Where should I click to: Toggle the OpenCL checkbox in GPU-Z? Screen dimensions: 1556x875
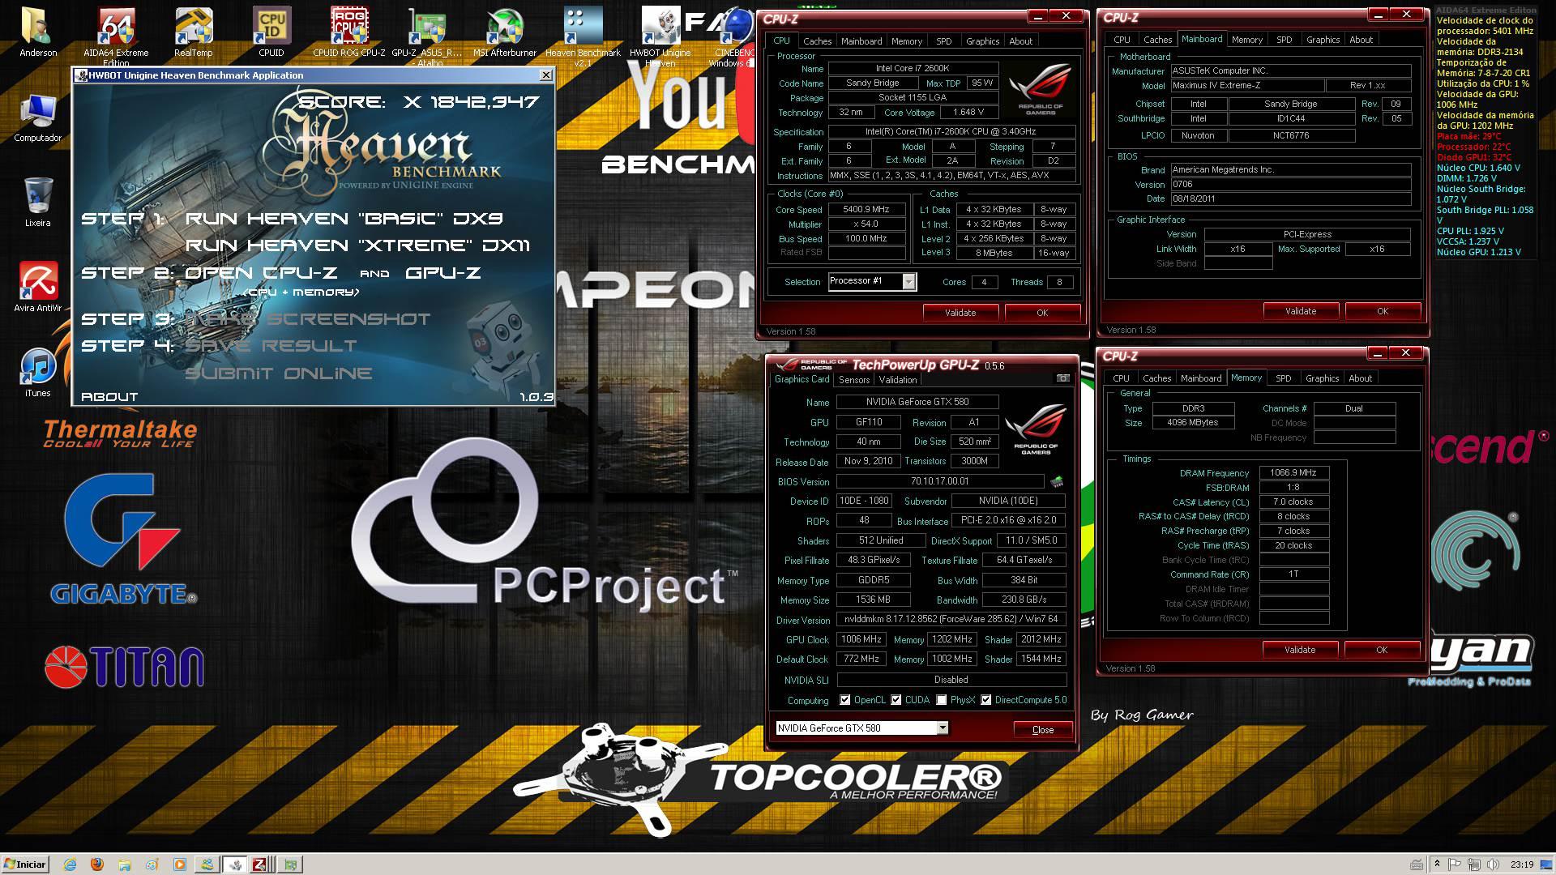coord(845,700)
